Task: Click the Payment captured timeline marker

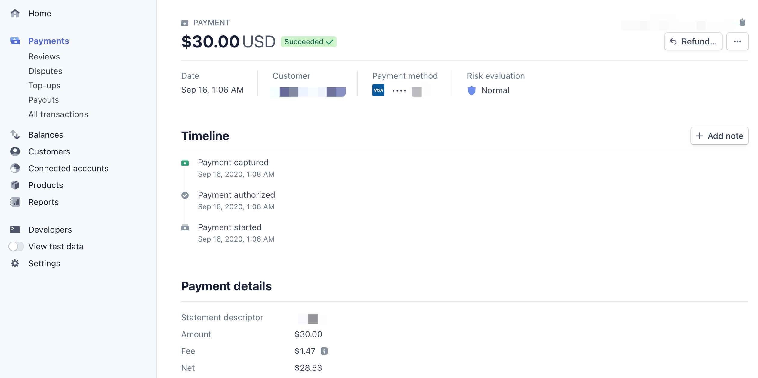Action: (x=185, y=163)
